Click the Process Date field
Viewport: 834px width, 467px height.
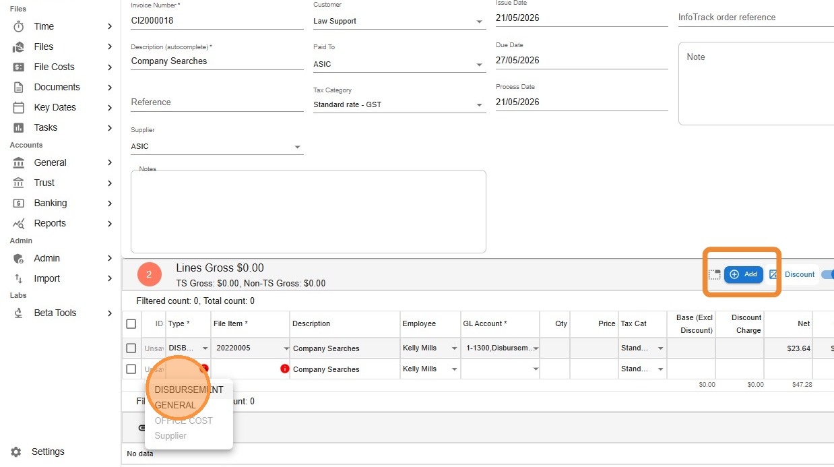[581, 102]
